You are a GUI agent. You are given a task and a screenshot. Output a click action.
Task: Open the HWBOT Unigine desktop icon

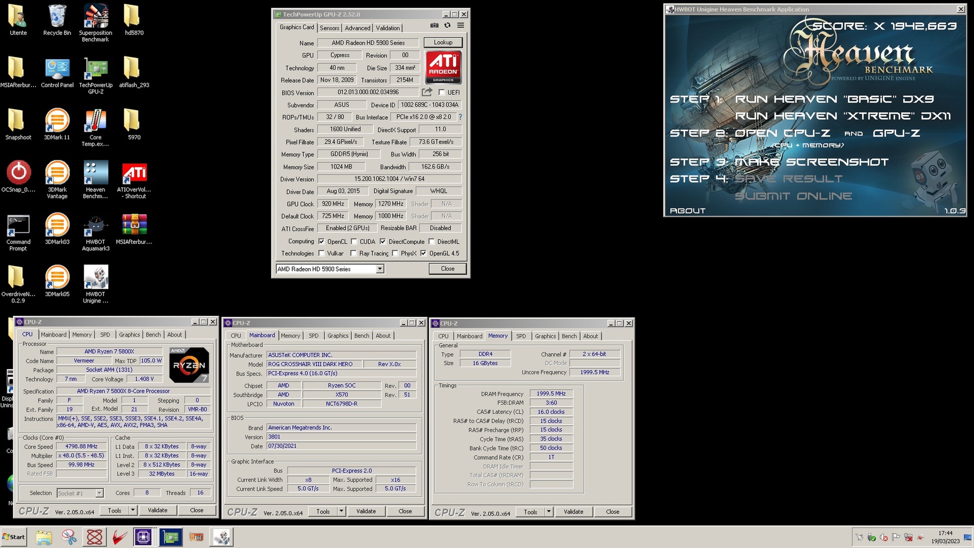point(95,284)
